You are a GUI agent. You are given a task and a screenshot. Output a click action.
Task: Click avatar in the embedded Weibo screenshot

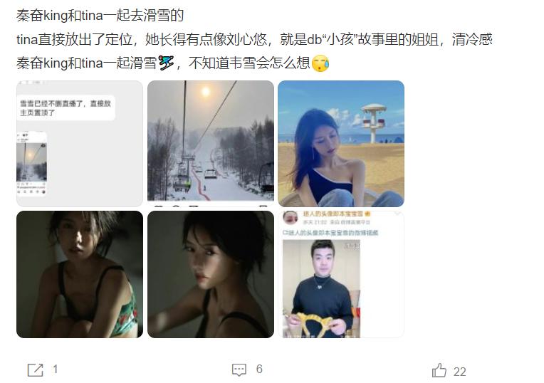pos(291,218)
